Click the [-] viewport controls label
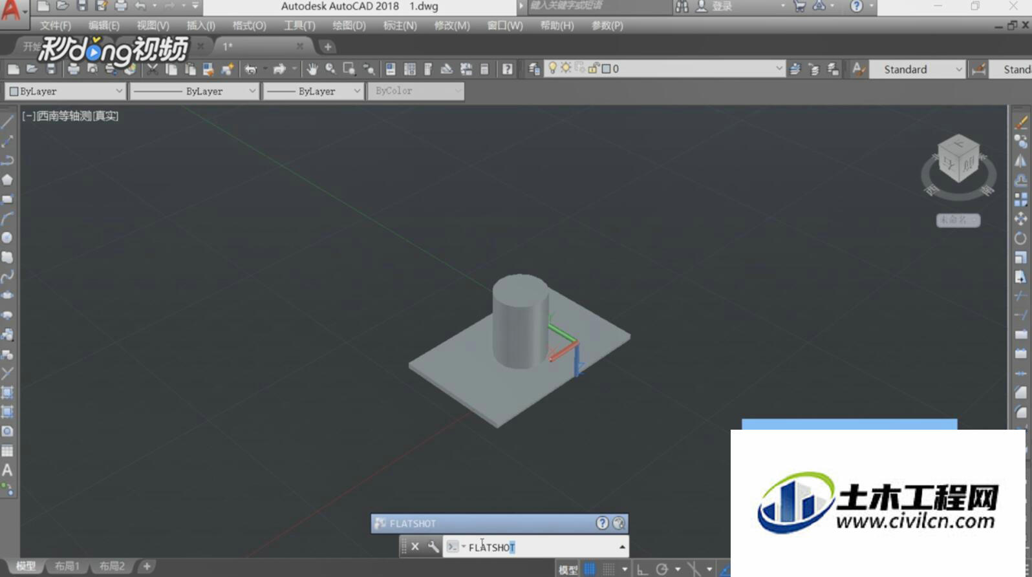This screenshot has height=577, width=1032. pos(28,116)
